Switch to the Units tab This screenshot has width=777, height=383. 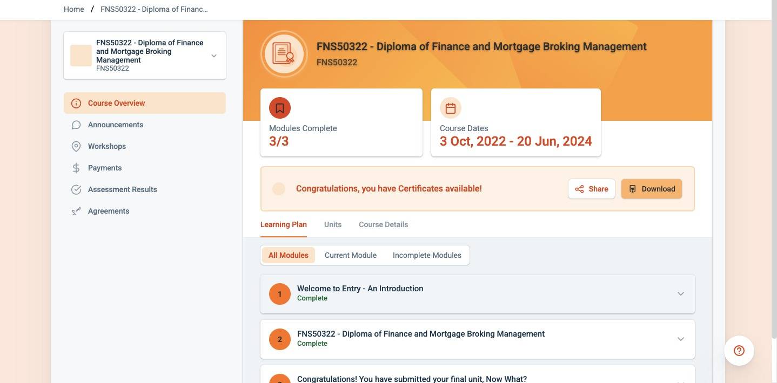(x=333, y=224)
